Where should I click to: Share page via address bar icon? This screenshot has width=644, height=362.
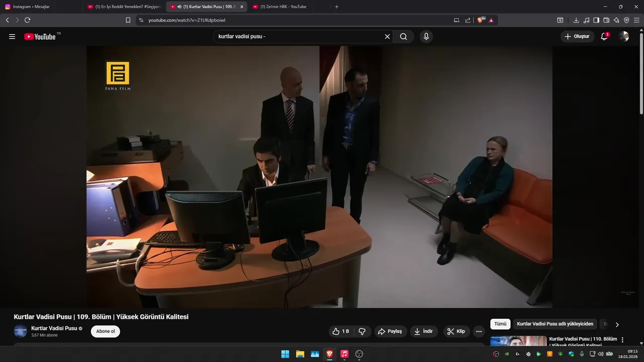click(468, 20)
